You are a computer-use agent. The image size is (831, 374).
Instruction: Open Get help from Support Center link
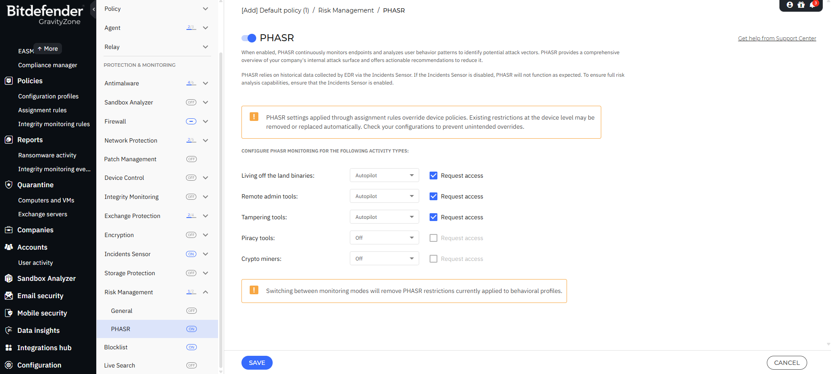point(777,38)
